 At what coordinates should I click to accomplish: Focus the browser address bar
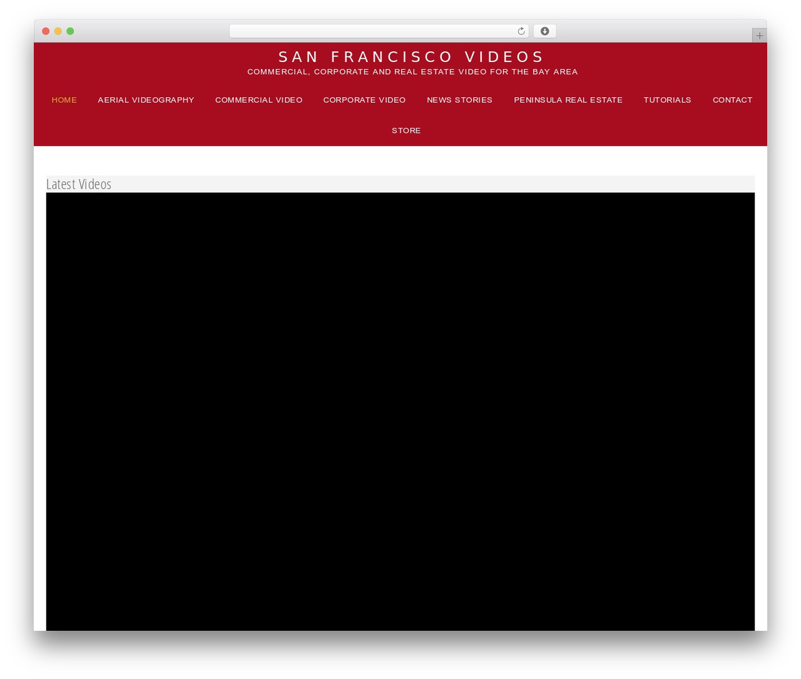pyautogui.click(x=379, y=31)
